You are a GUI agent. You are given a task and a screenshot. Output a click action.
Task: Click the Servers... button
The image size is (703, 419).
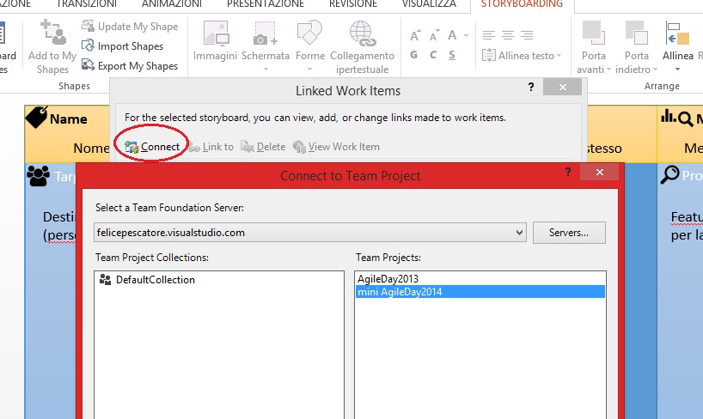pyautogui.click(x=569, y=233)
